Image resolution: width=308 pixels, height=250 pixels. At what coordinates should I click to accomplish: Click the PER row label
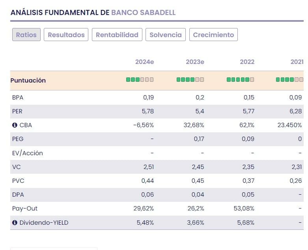tap(17, 111)
